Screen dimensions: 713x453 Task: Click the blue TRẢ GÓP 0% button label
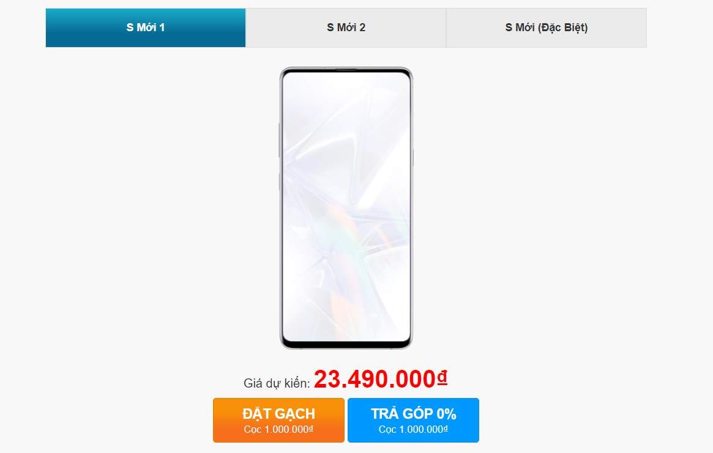pyautogui.click(x=413, y=413)
